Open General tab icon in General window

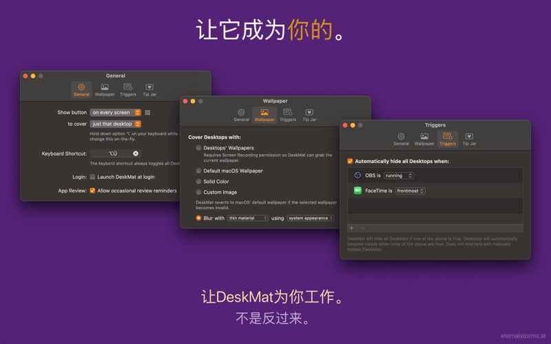point(81,87)
